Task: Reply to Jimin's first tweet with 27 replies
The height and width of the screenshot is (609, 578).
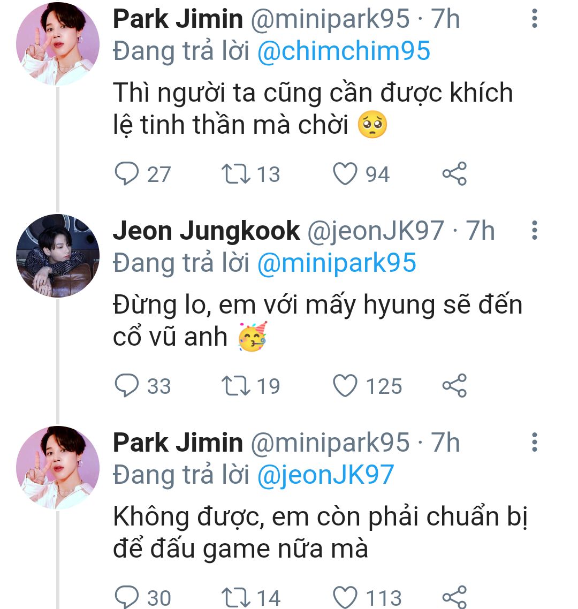Action: (127, 174)
